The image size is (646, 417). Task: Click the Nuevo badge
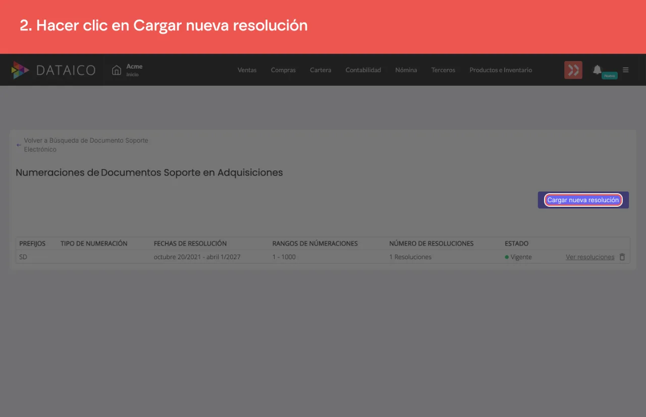610,76
